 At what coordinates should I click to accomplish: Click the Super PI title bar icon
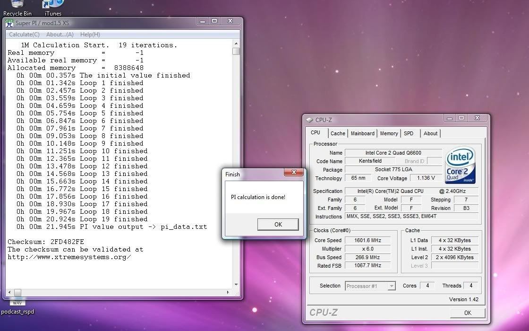tap(9, 23)
